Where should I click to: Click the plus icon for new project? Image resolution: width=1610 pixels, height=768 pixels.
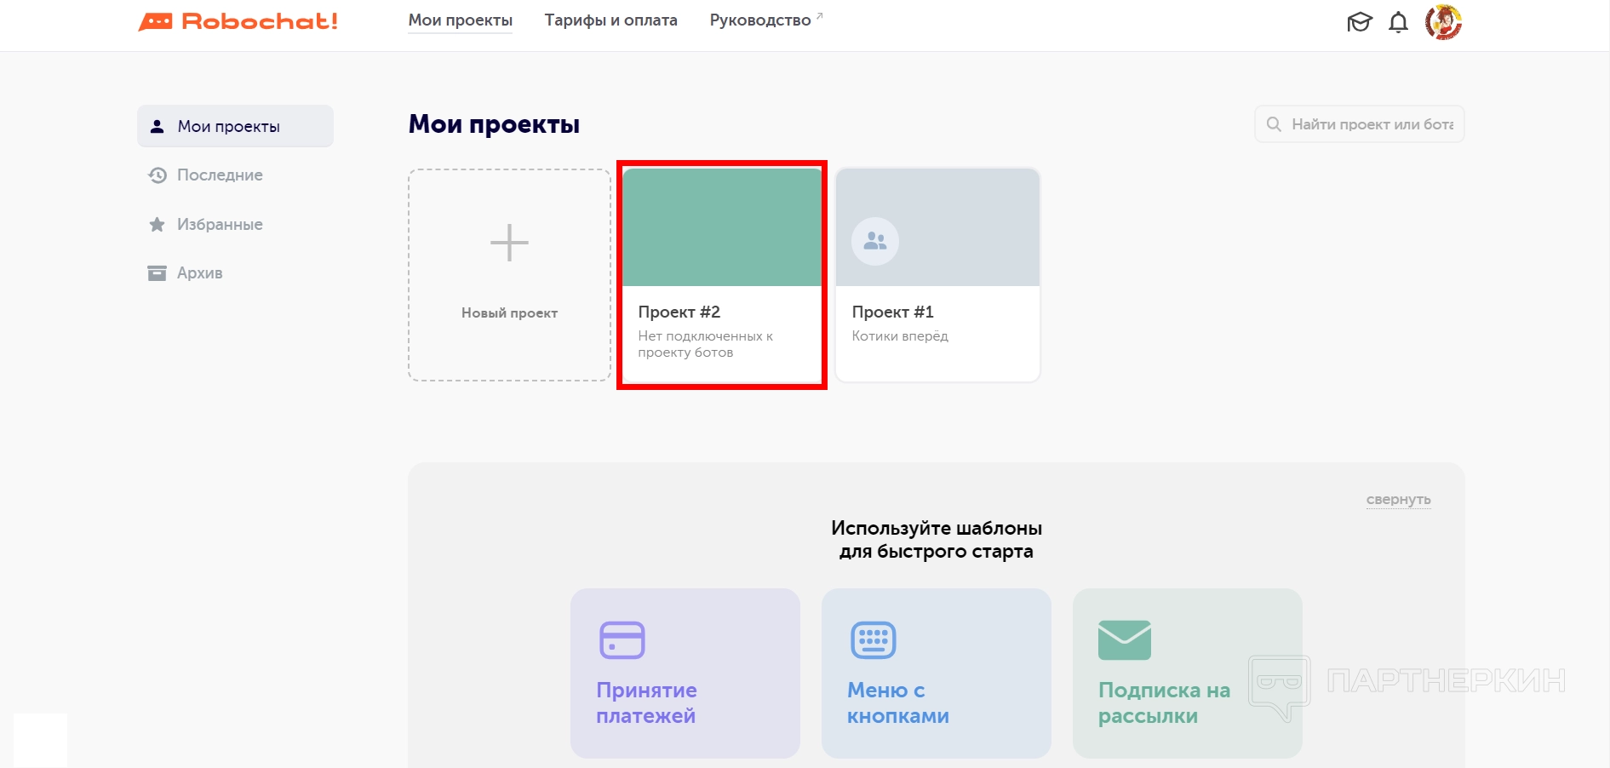tap(509, 243)
